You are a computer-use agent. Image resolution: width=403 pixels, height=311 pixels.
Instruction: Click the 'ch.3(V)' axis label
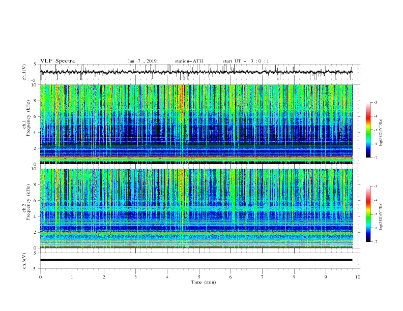coord(24,261)
